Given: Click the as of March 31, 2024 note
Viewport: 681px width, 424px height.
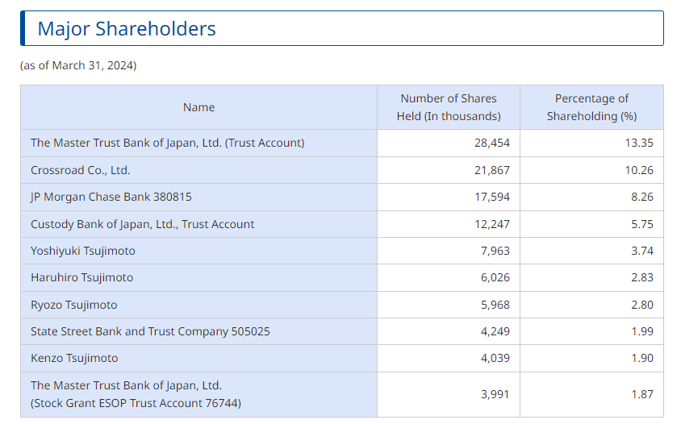Looking at the screenshot, I should [78, 65].
